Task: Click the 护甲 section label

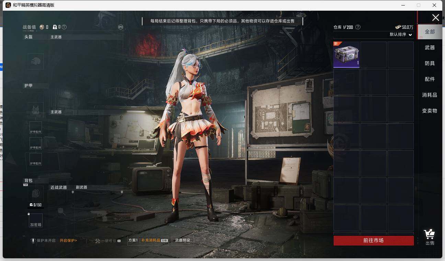Action: coord(28,86)
